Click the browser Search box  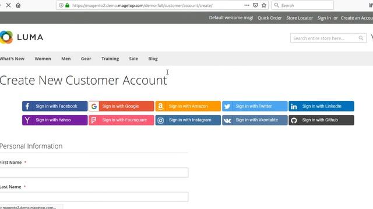pyautogui.click(x=302, y=5)
